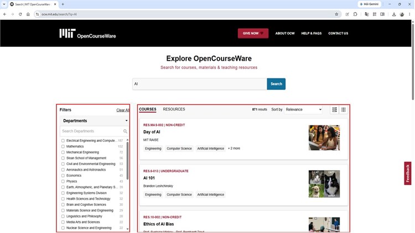The height and width of the screenshot is (233, 415).
Task: Click the translate page icon
Action: [x=366, y=14]
